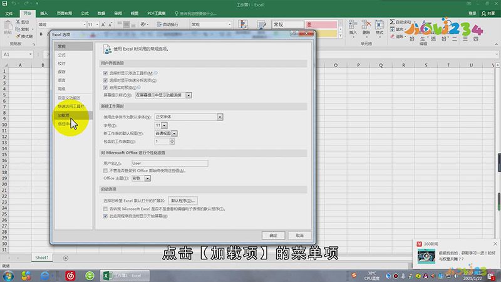Click the new sheet plus icon

click(66, 258)
